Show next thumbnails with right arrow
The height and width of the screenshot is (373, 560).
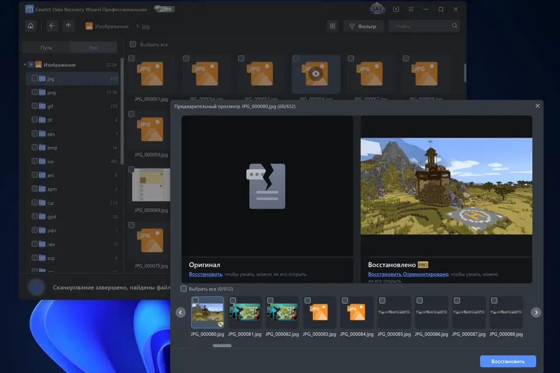click(x=536, y=313)
